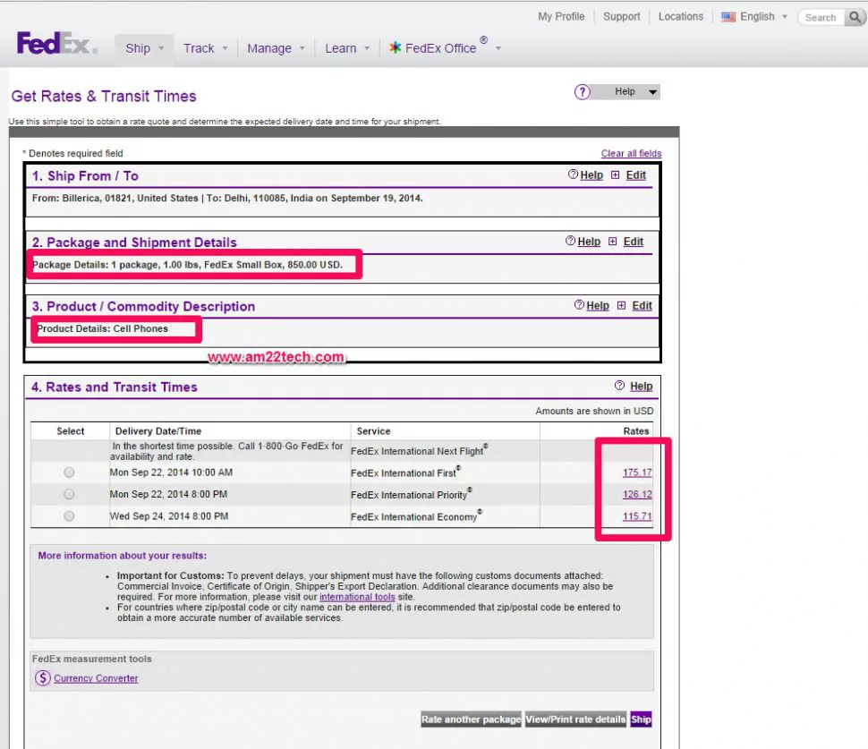Expand the FedEx Office menu arrow
868x749 pixels.
(498, 48)
